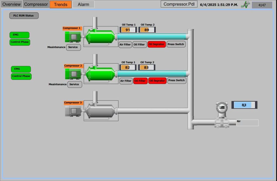
Task: Select the Compressor 2 green compressor tank
Action: (101, 74)
